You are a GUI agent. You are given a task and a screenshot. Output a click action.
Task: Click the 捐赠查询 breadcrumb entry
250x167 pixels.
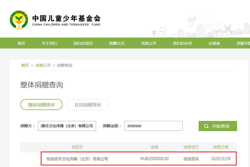64,65
